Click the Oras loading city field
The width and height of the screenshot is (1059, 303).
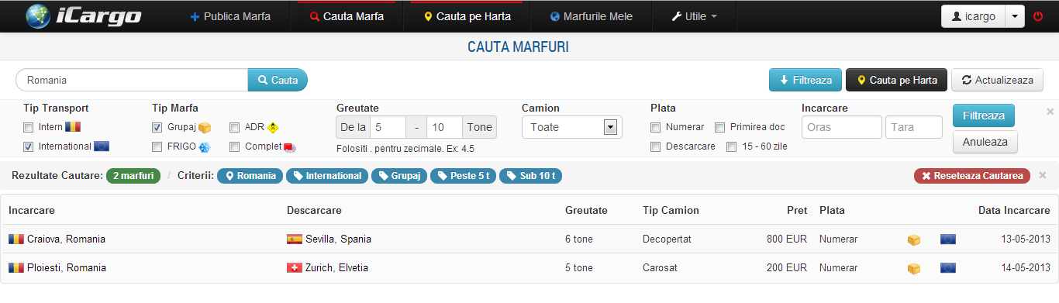point(841,127)
